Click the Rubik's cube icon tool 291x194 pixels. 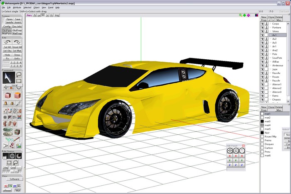(x=17, y=132)
